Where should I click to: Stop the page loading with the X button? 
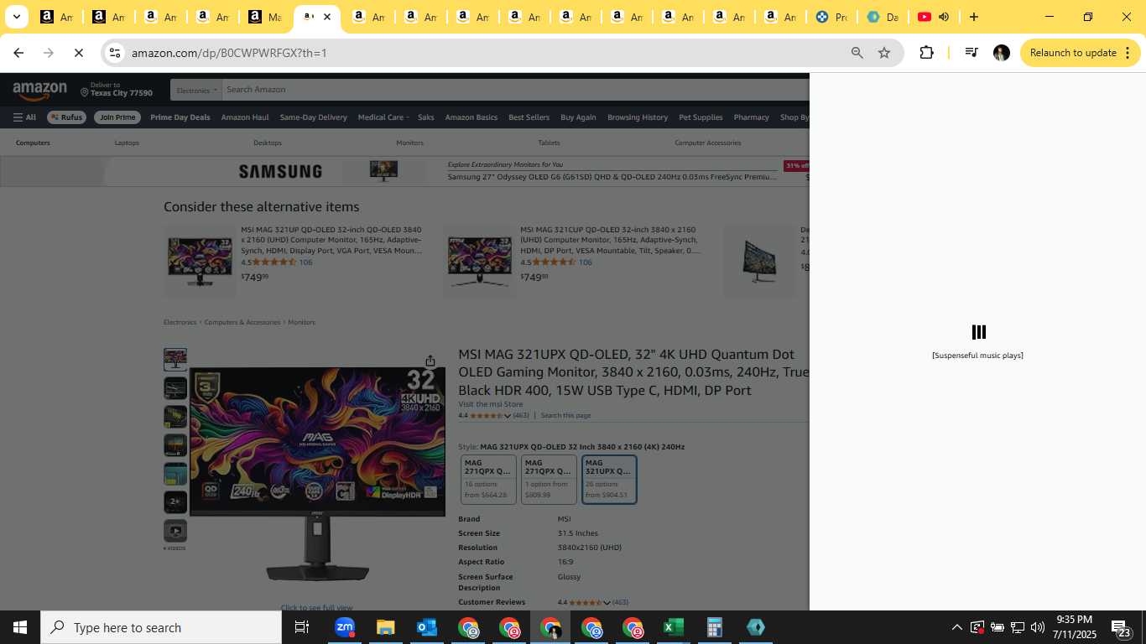pyautogui.click(x=78, y=53)
